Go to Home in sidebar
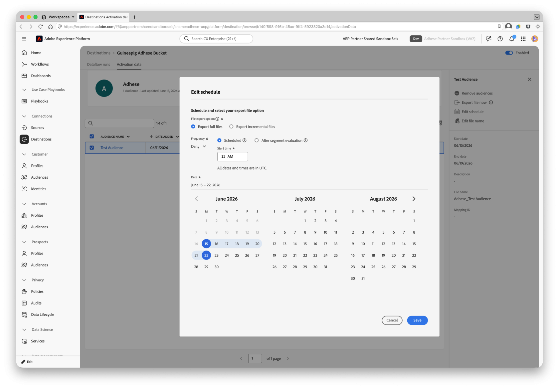The width and height of the screenshot is (559, 389). click(x=36, y=53)
